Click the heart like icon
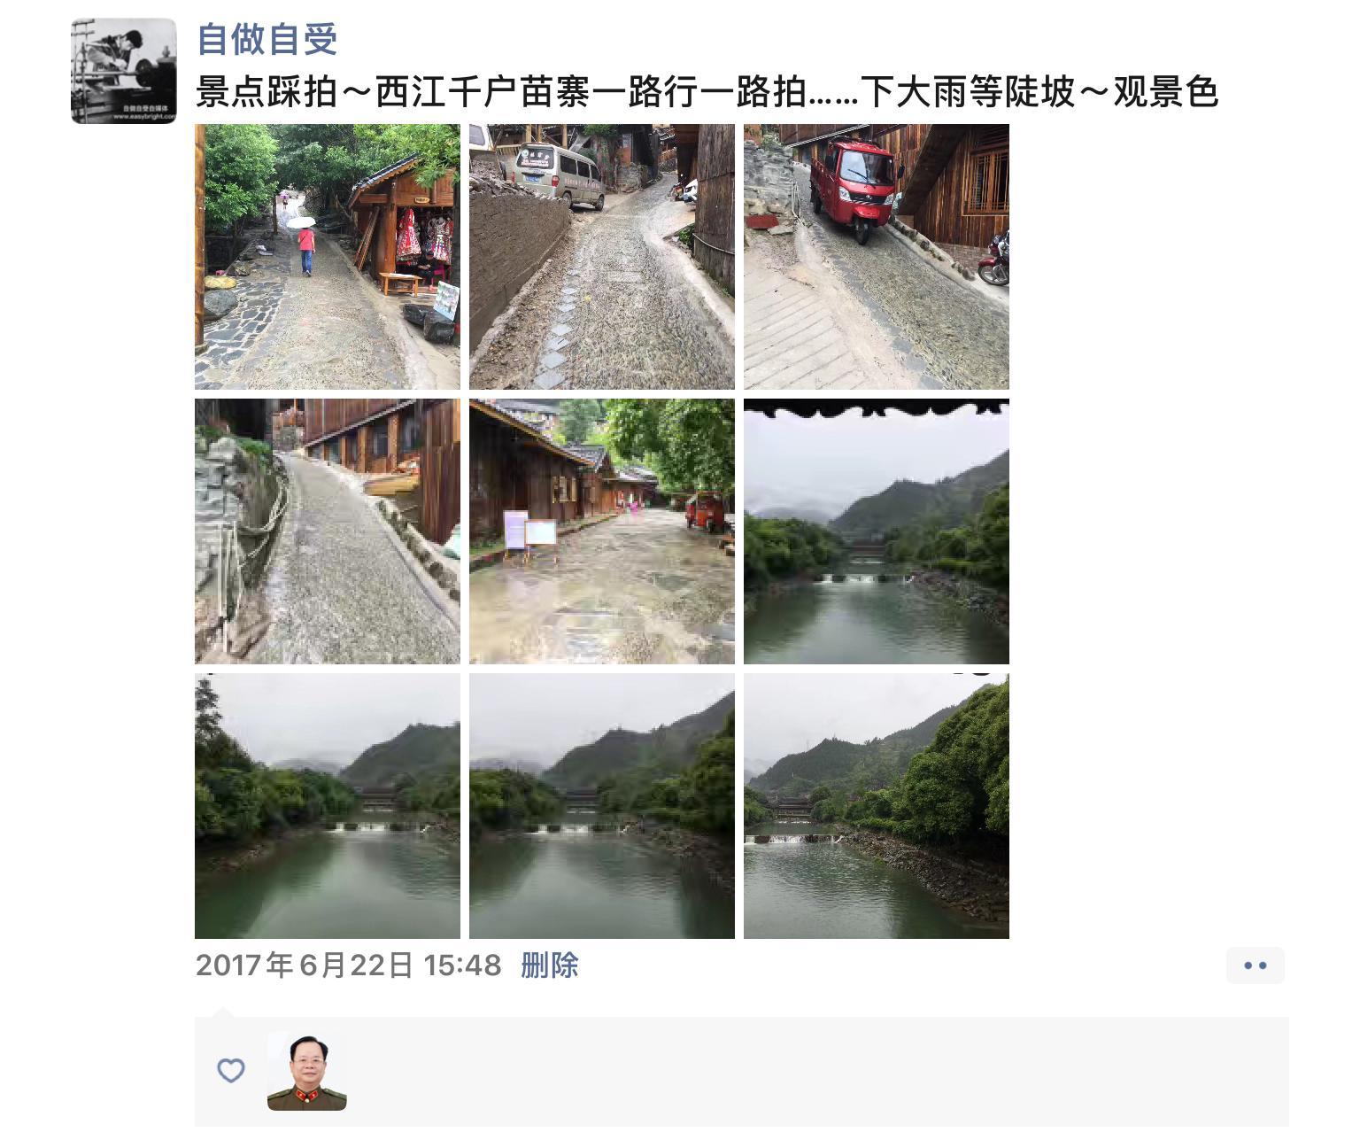1360x1132 pixels. coord(230,1070)
